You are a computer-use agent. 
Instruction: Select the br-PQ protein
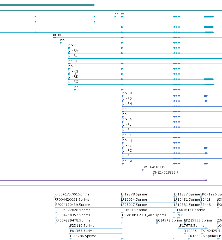click(127, 140)
